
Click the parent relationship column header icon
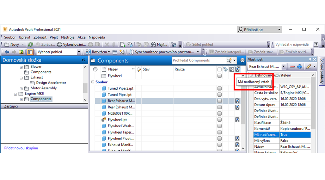pyautogui.click(x=238, y=69)
